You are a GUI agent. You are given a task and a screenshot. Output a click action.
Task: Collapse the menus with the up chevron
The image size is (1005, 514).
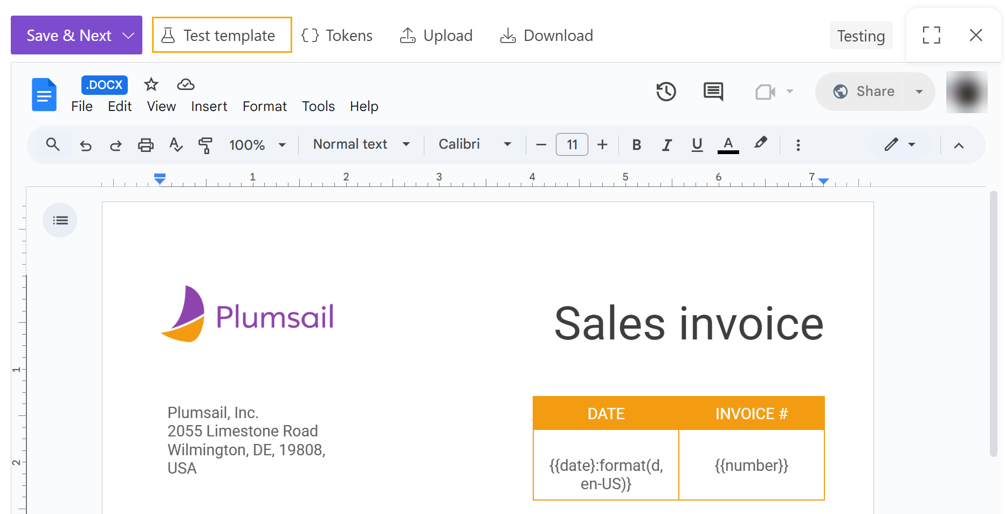tap(959, 145)
